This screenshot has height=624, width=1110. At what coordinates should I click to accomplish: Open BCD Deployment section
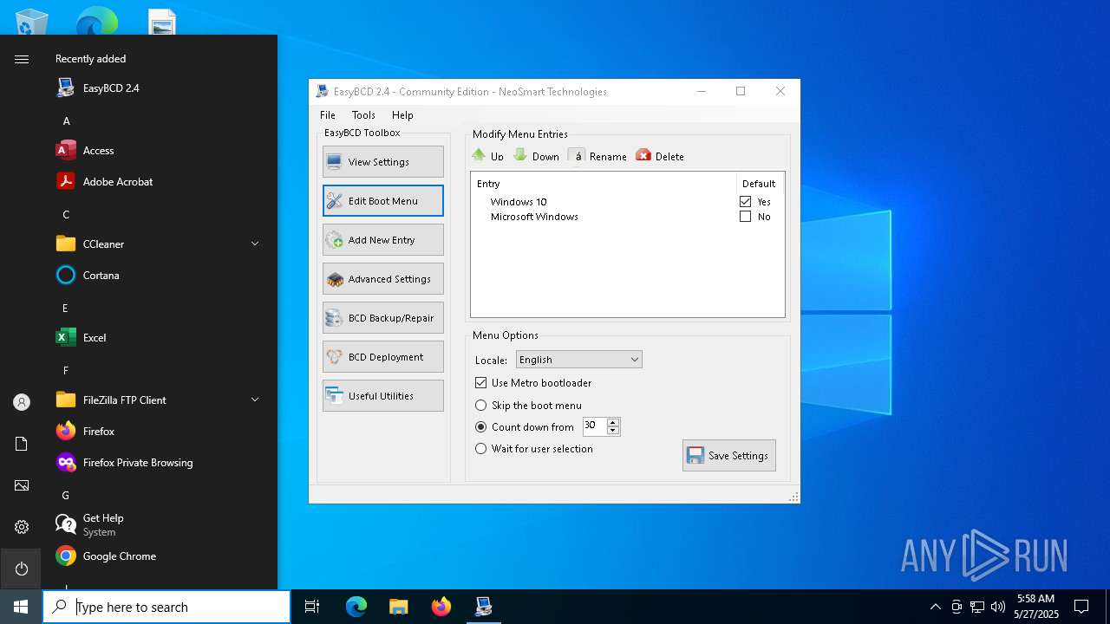pos(382,357)
